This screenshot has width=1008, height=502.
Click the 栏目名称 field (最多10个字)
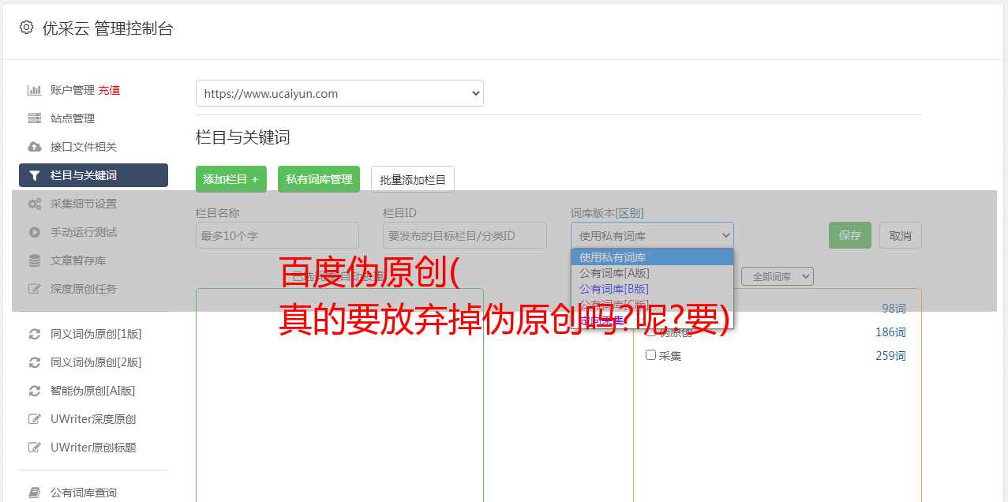(277, 235)
